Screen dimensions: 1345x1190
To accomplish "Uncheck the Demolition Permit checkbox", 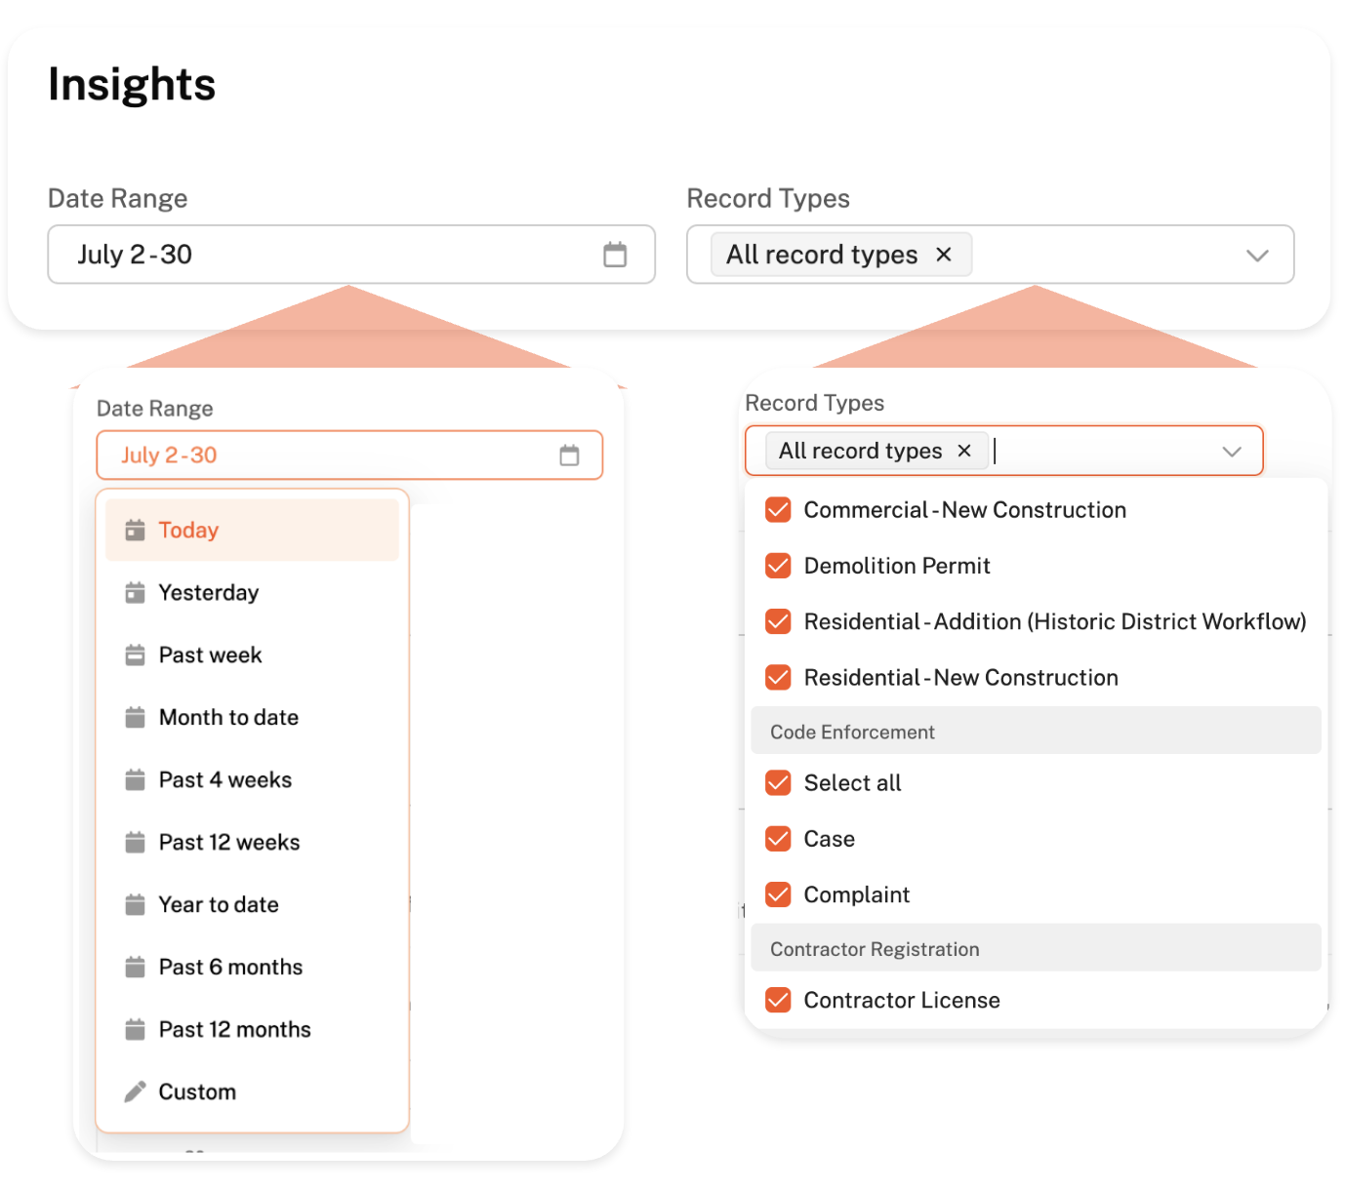I will click(x=778, y=566).
